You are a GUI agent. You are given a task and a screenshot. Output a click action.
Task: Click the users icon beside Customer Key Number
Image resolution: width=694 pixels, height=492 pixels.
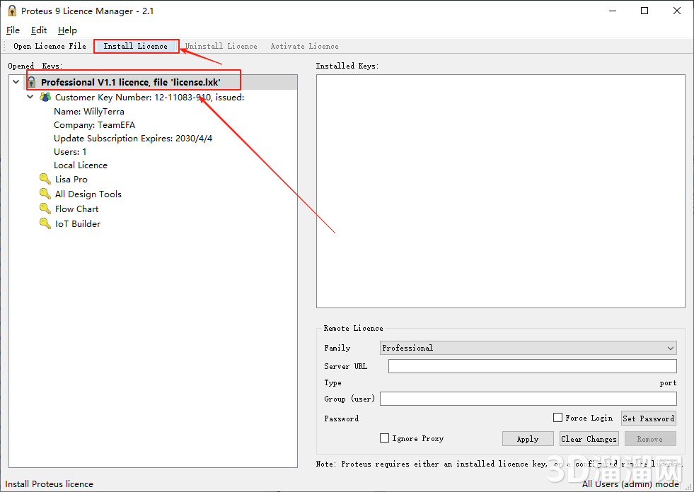(45, 98)
